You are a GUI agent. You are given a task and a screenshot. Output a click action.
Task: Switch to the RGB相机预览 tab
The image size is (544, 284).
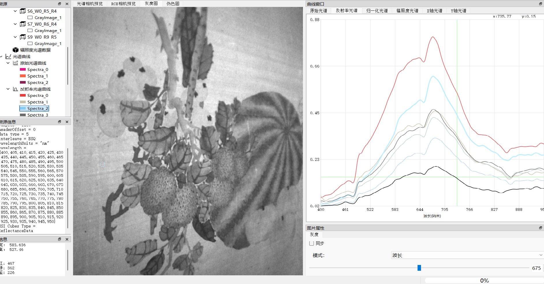123,4
